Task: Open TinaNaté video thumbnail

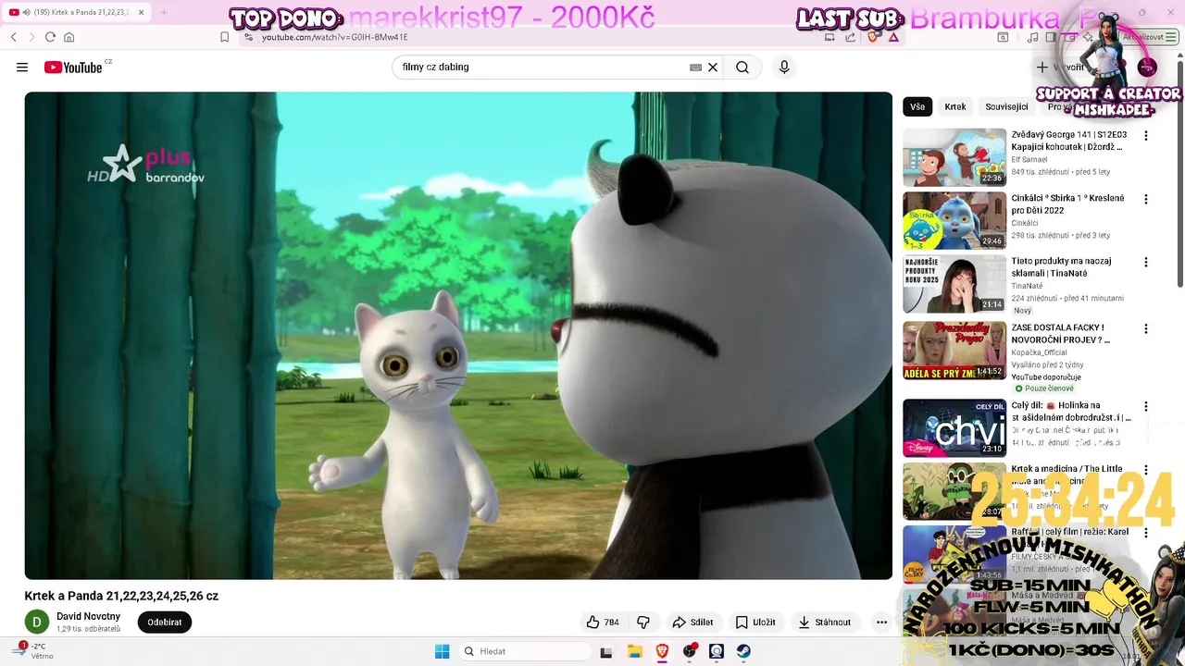Action: 954,284
